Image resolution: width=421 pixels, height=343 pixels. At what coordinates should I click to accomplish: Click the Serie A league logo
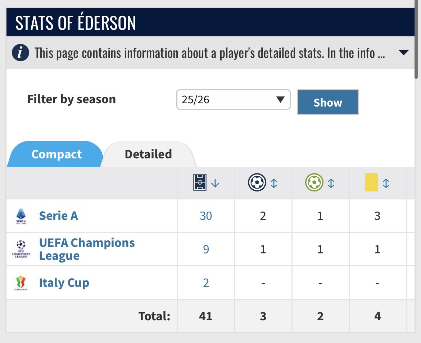pos(21,216)
